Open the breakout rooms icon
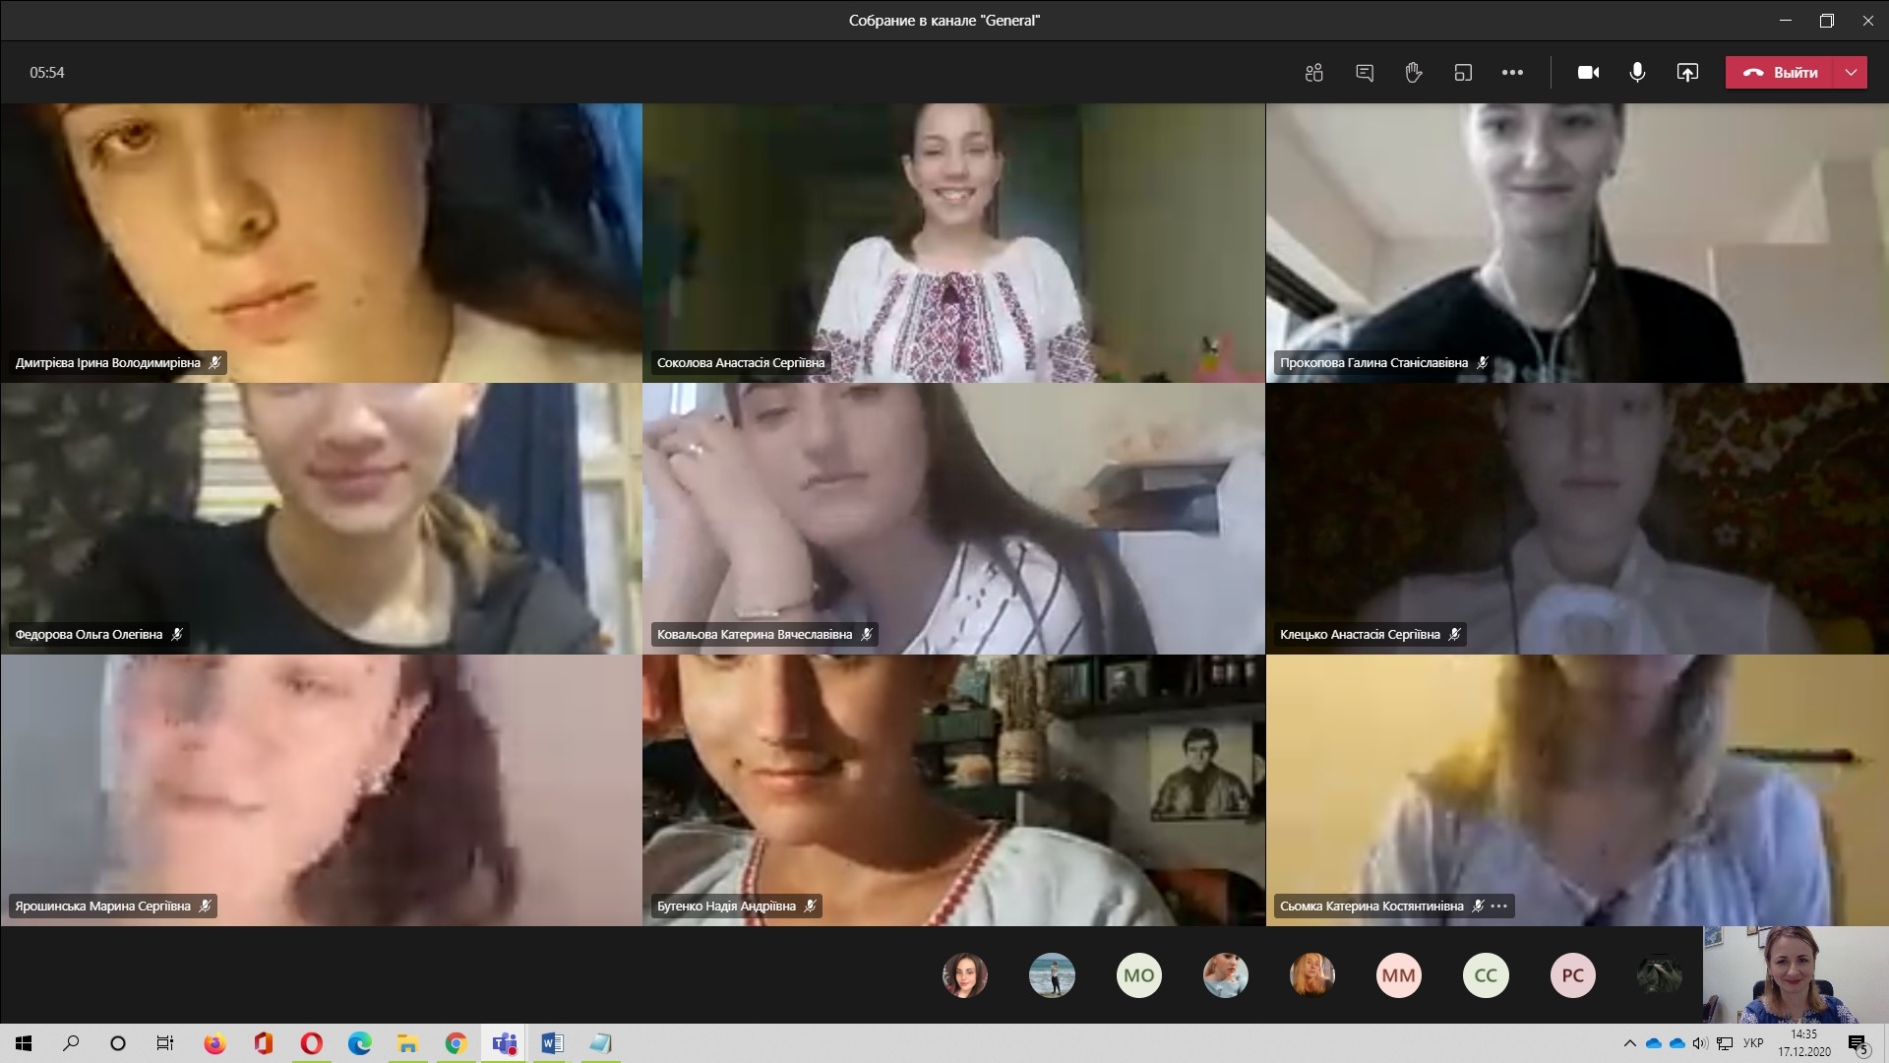This screenshot has height=1063, width=1889. pyautogui.click(x=1463, y=73)
